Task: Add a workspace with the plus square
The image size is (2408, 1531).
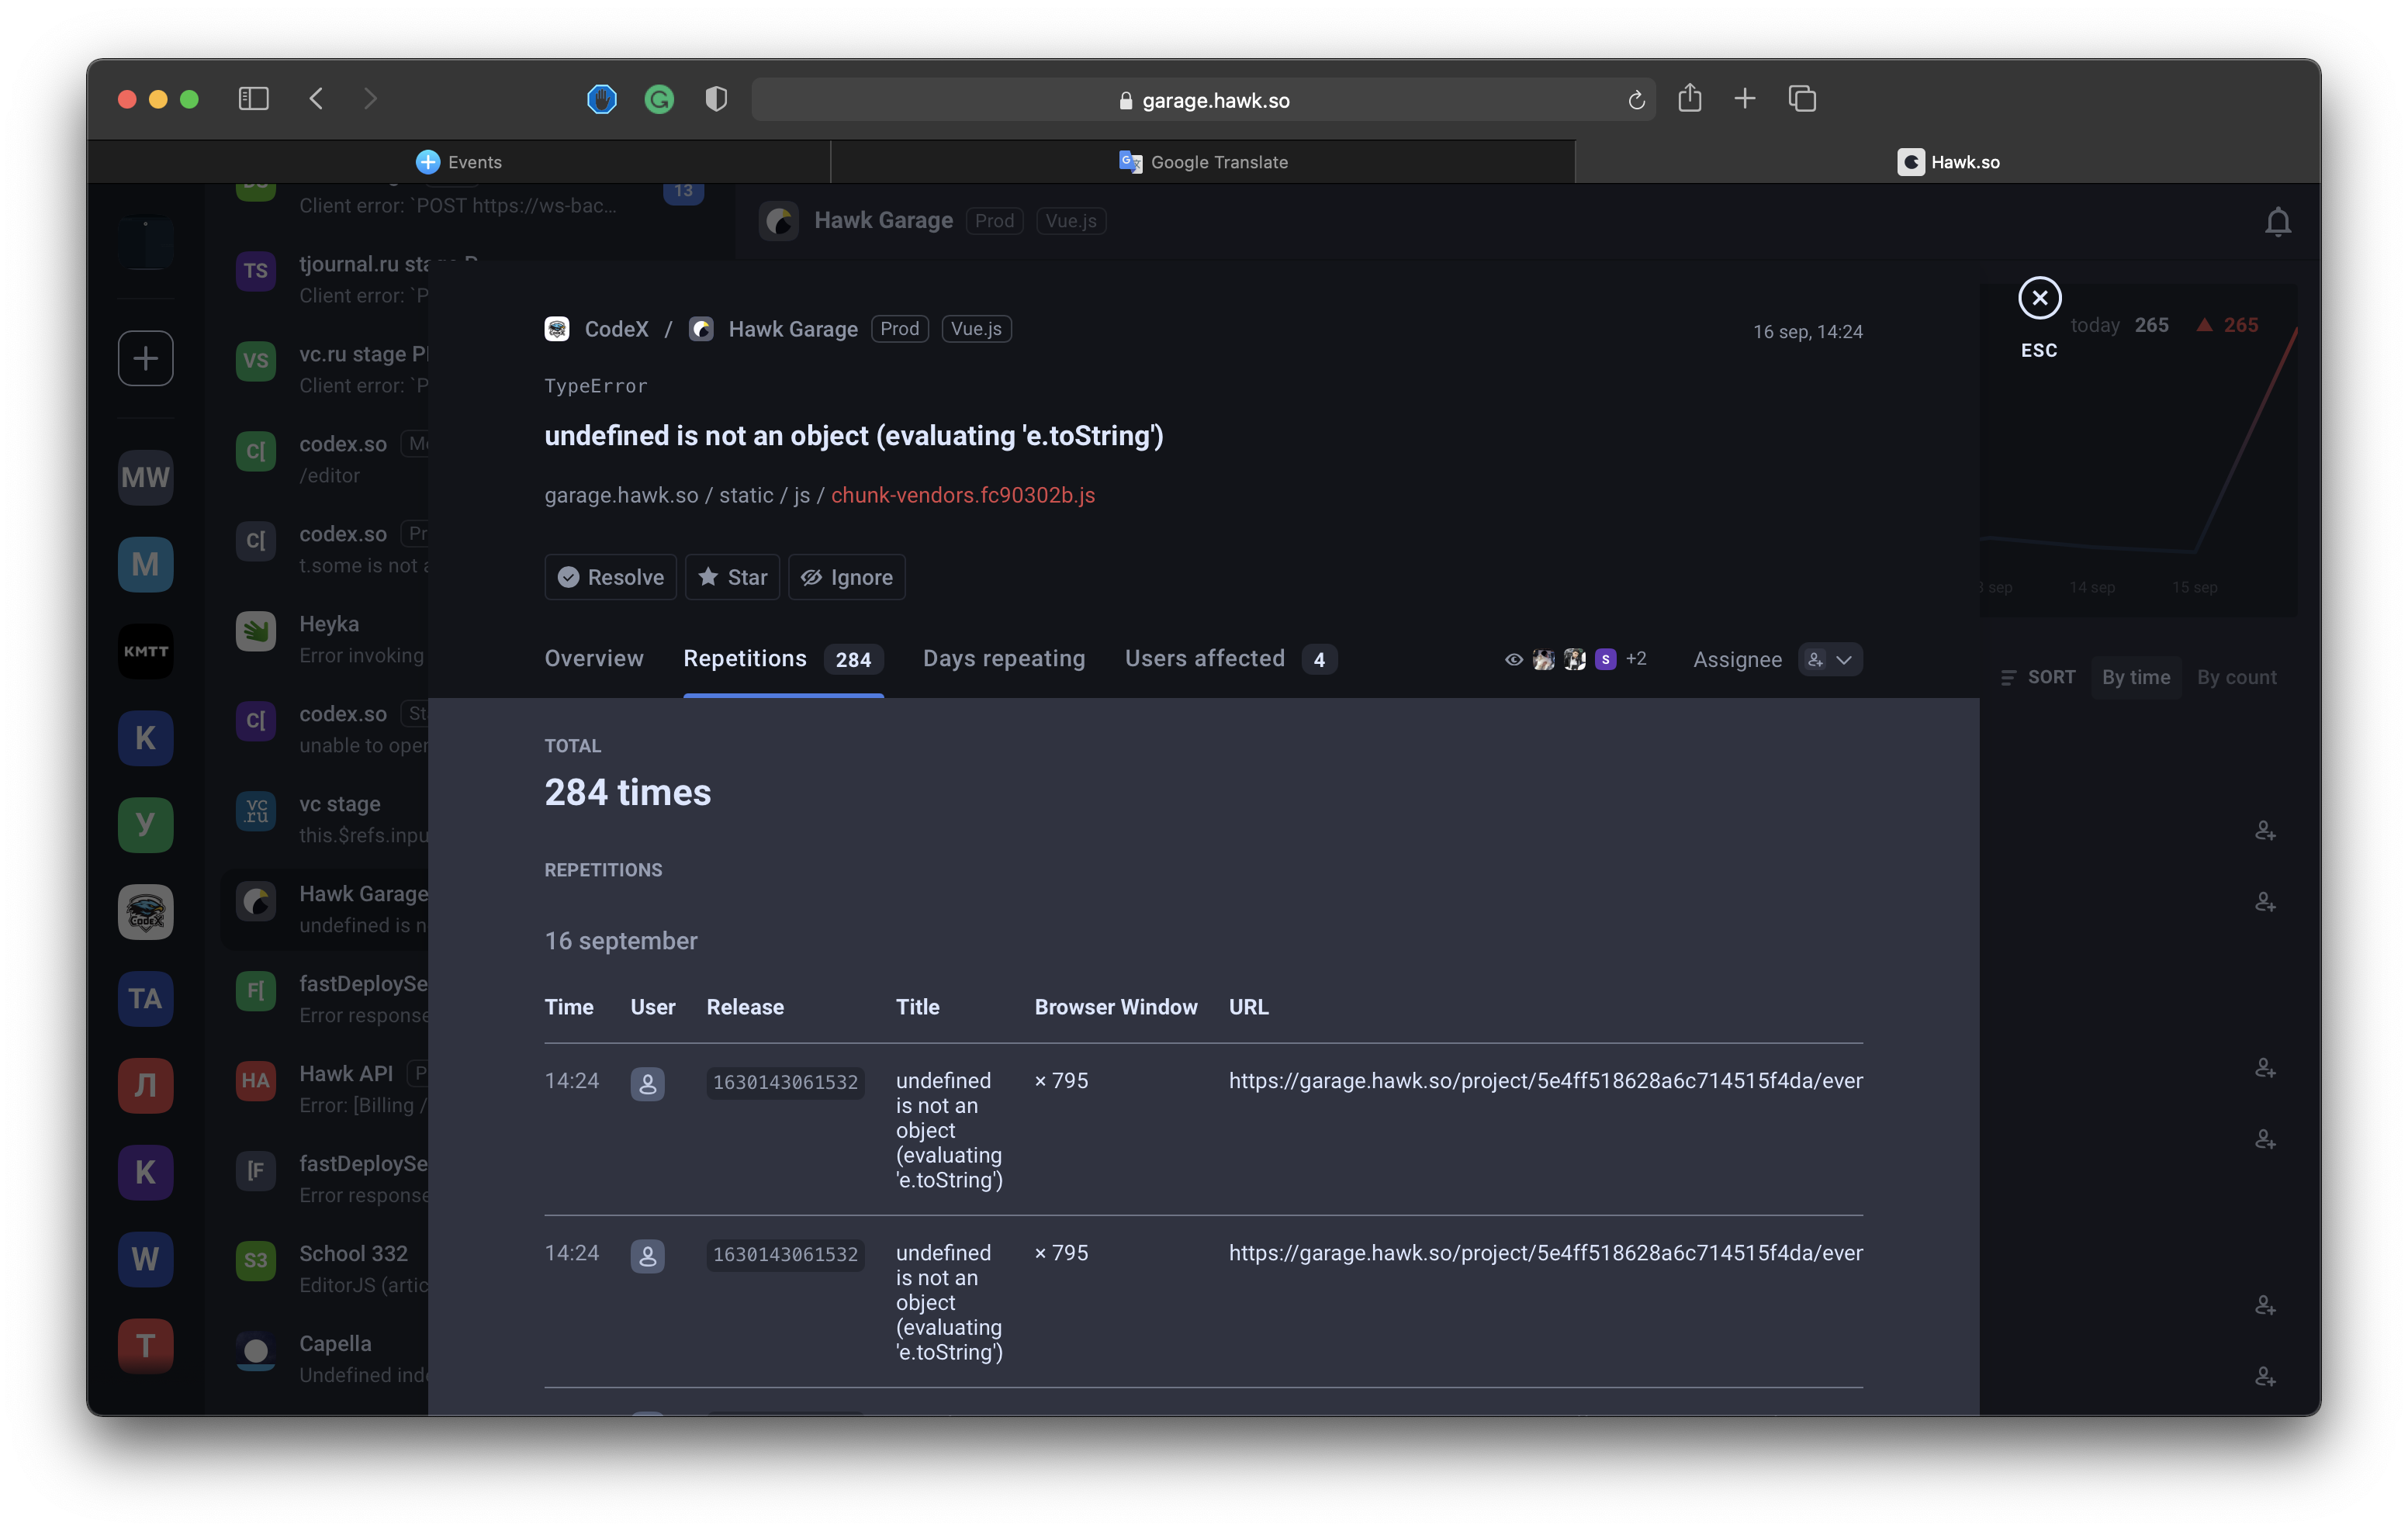Action: click(146, 358)
